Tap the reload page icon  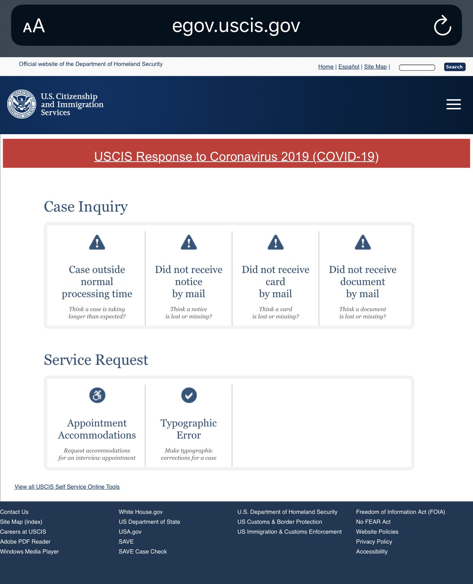443,26
